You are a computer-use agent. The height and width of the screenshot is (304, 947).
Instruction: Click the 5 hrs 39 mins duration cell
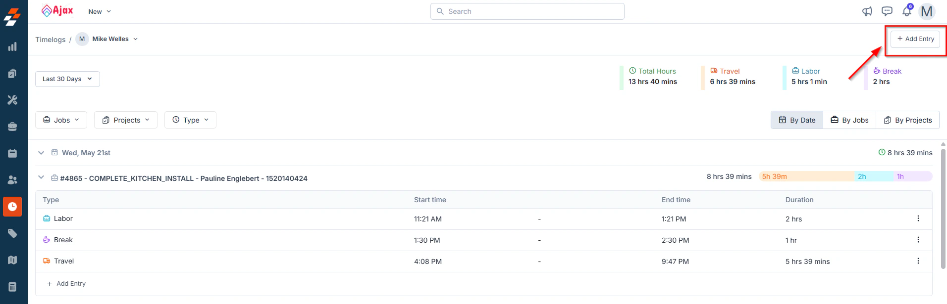(x=808, y=261)
